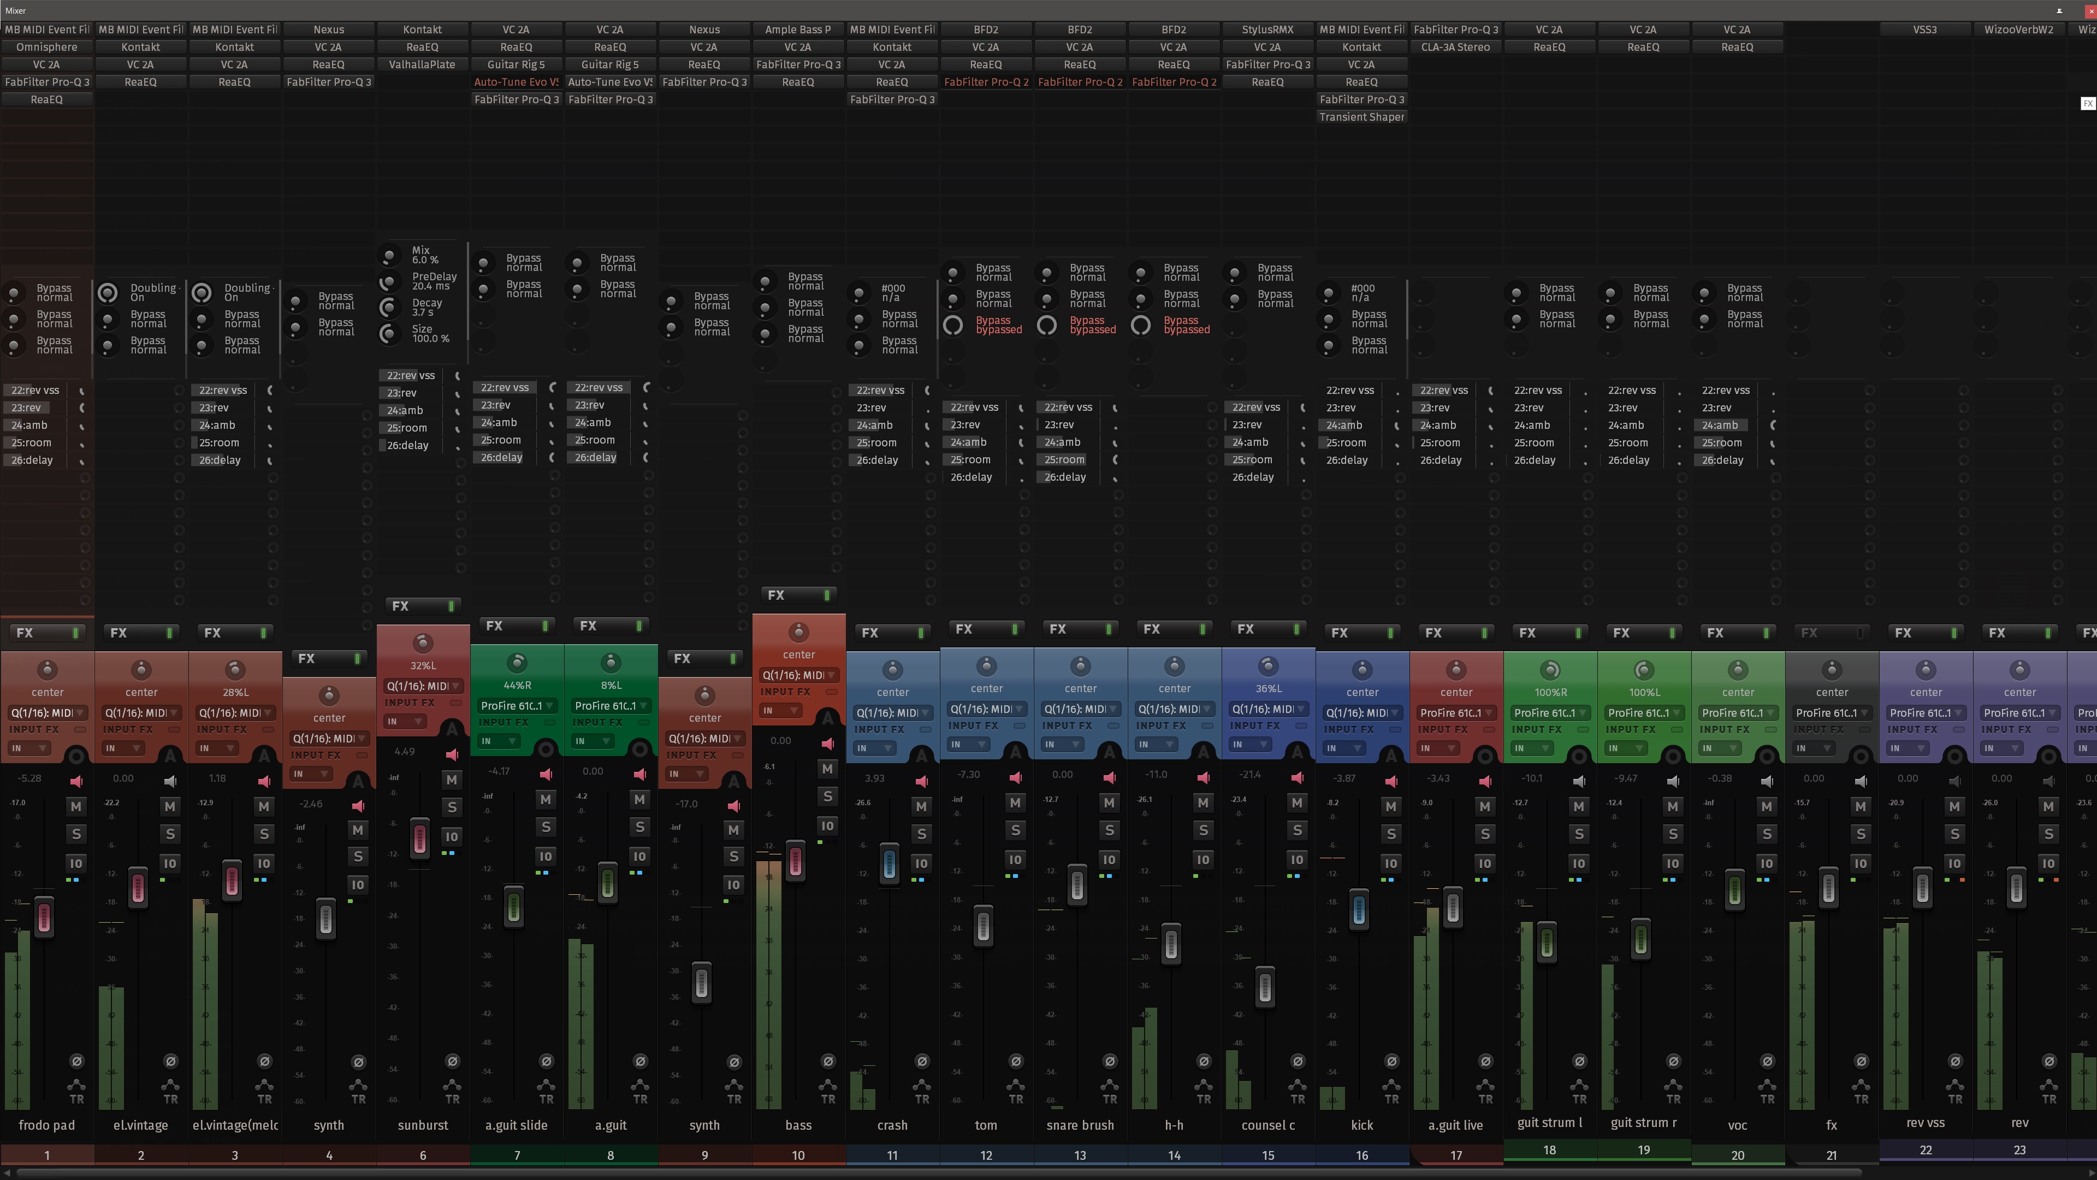Image resolution: width=2097 pixels, height=1180 pixels.
Task: Open MIDI input dropdown on kick track
Action: 1362,712
